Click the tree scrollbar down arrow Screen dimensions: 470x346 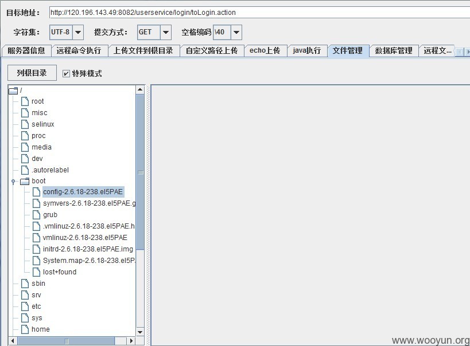(140, 332)
